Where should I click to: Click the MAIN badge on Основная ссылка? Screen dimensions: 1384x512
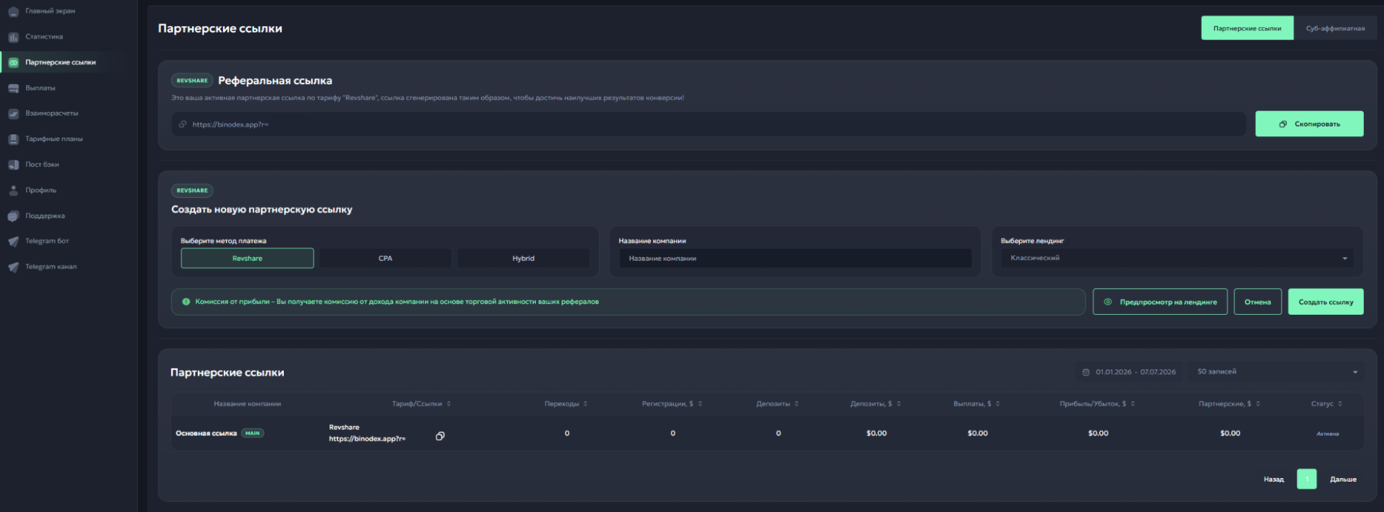253,433
